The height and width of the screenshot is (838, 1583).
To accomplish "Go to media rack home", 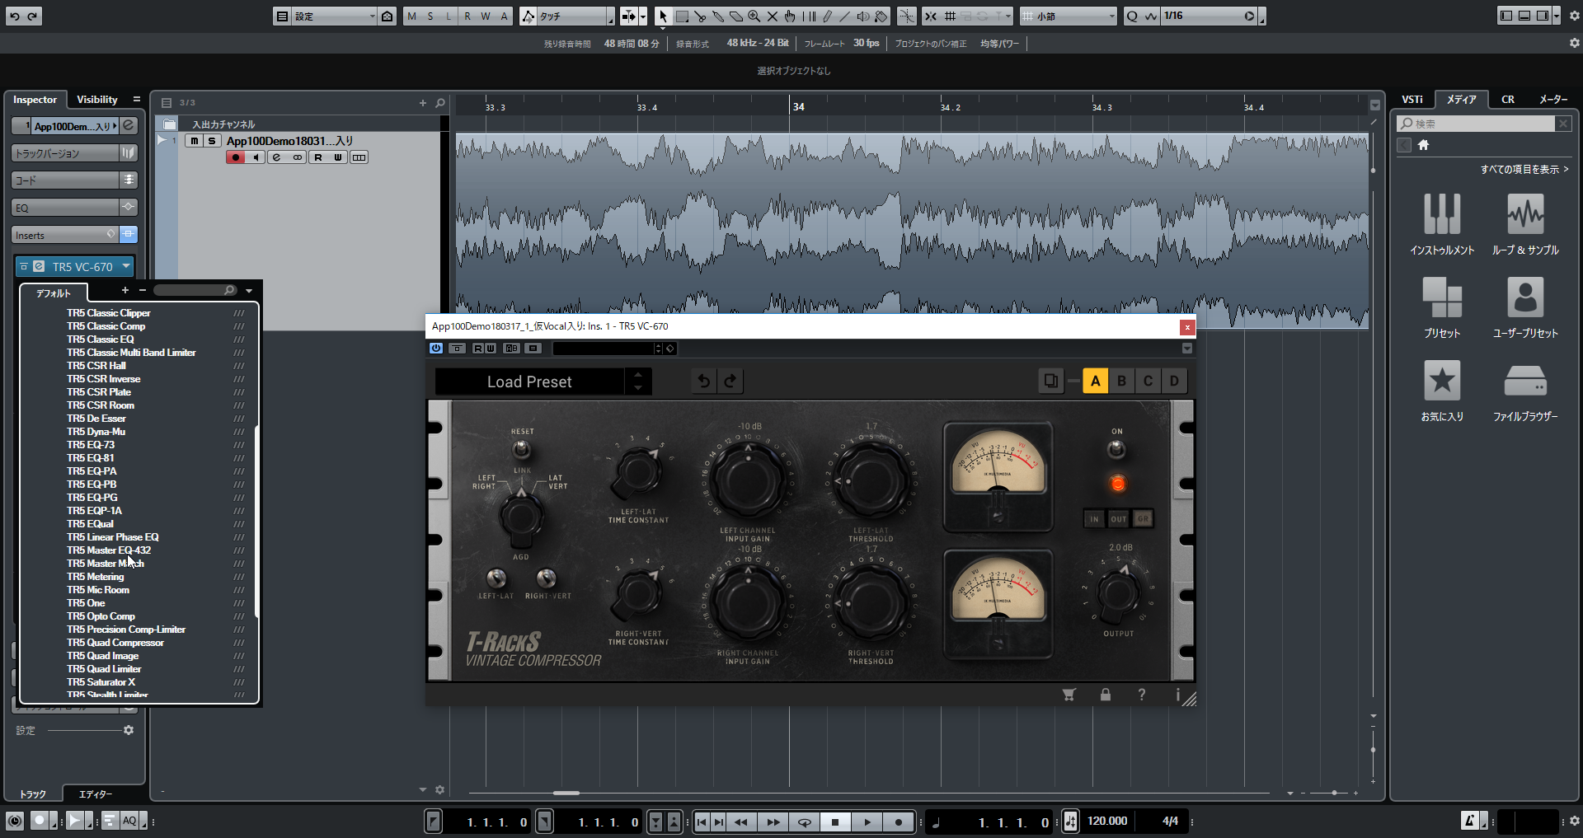I will coord(1423,145).
